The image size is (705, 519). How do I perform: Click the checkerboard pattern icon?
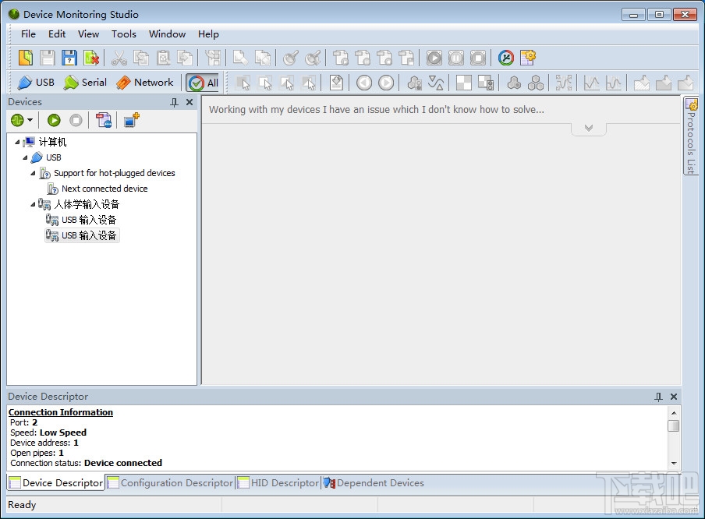[x=463, y=83]
